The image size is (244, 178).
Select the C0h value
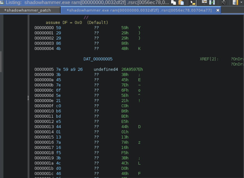(125, 106)
